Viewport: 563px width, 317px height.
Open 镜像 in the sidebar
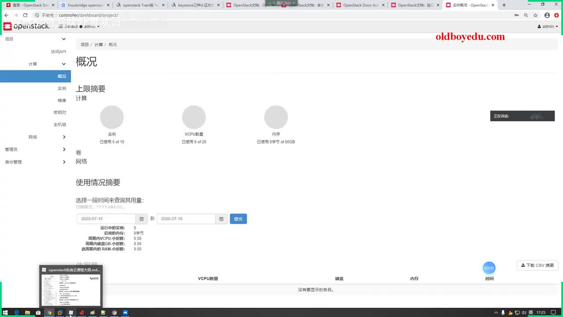(x=62, y=100)
